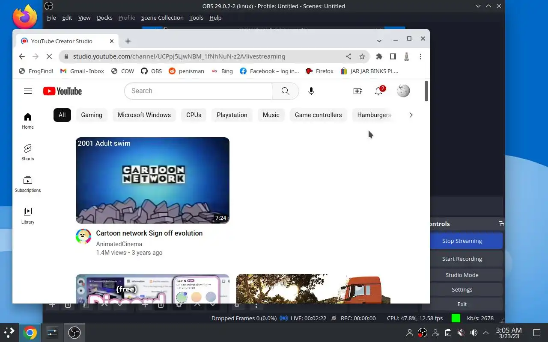
Task: Open the Scene Collection menu
Action: (162, 18)
